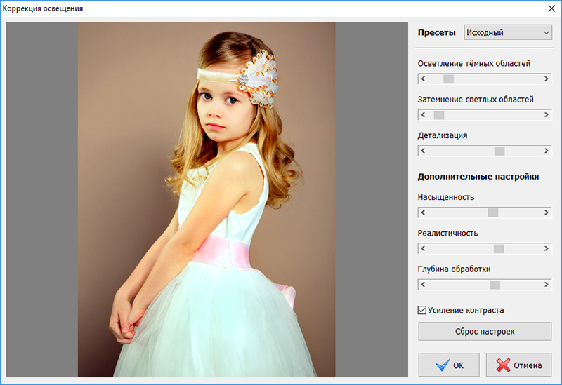Click the Дополнительные настройки heading

(x=478, y=177)
